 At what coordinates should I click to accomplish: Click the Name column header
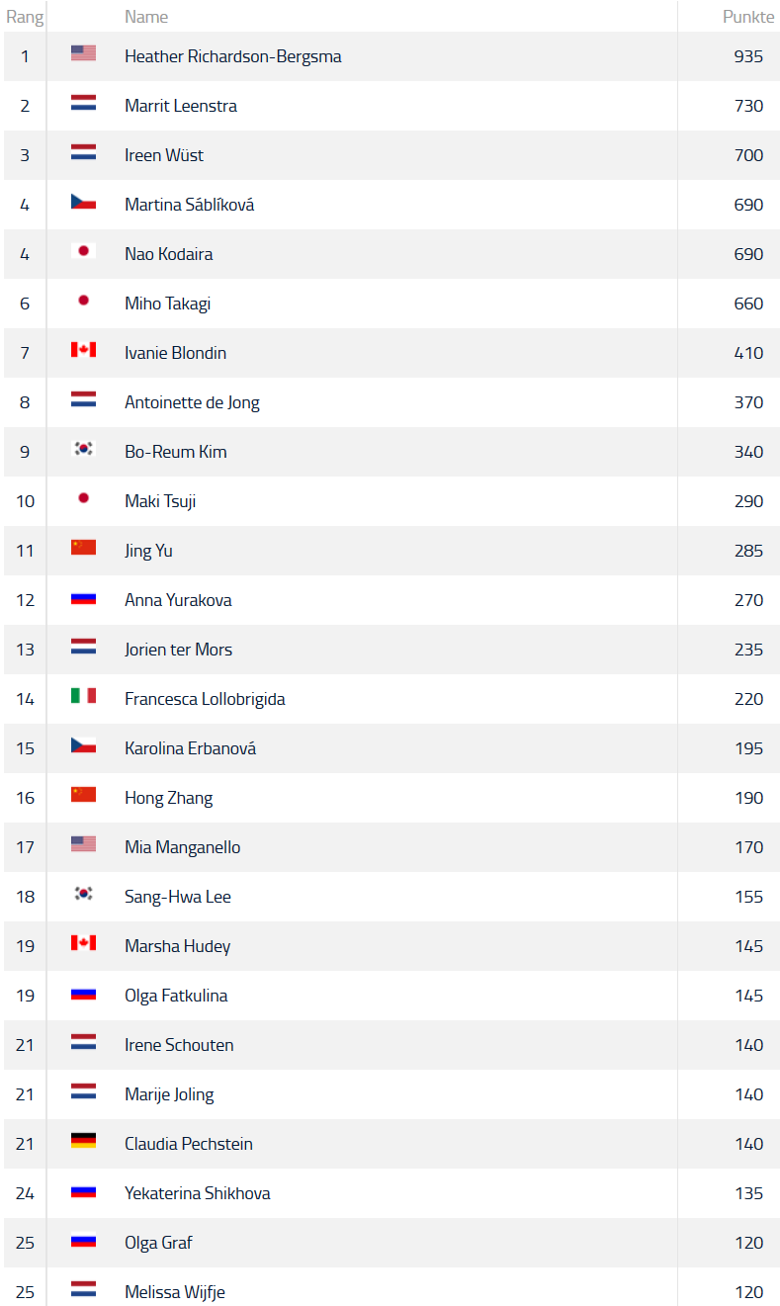coord(146,17)
